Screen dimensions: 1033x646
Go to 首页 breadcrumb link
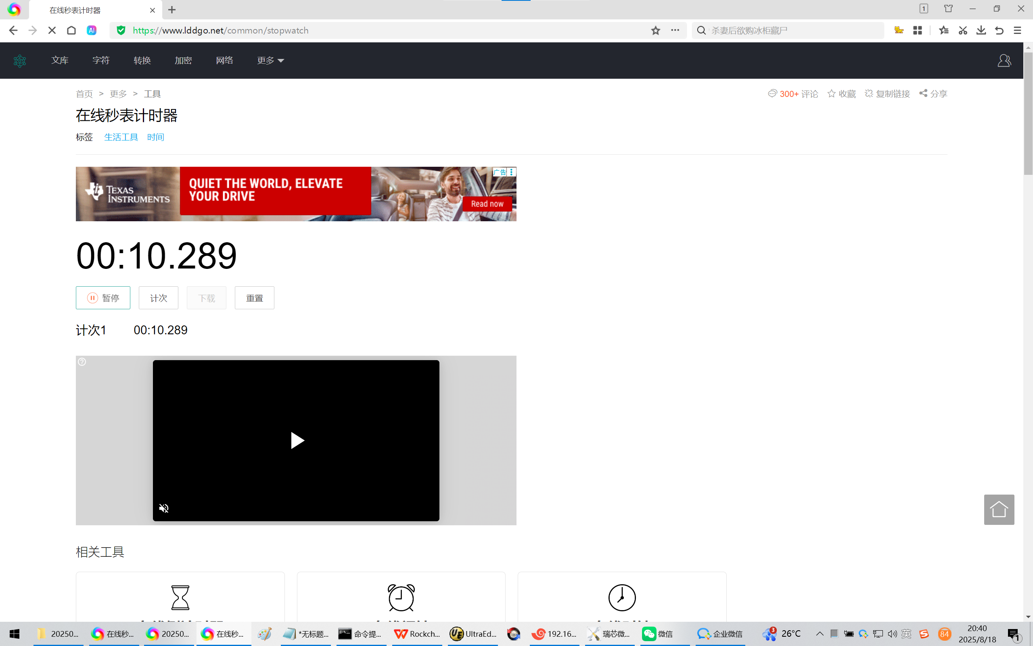[84, 94]
